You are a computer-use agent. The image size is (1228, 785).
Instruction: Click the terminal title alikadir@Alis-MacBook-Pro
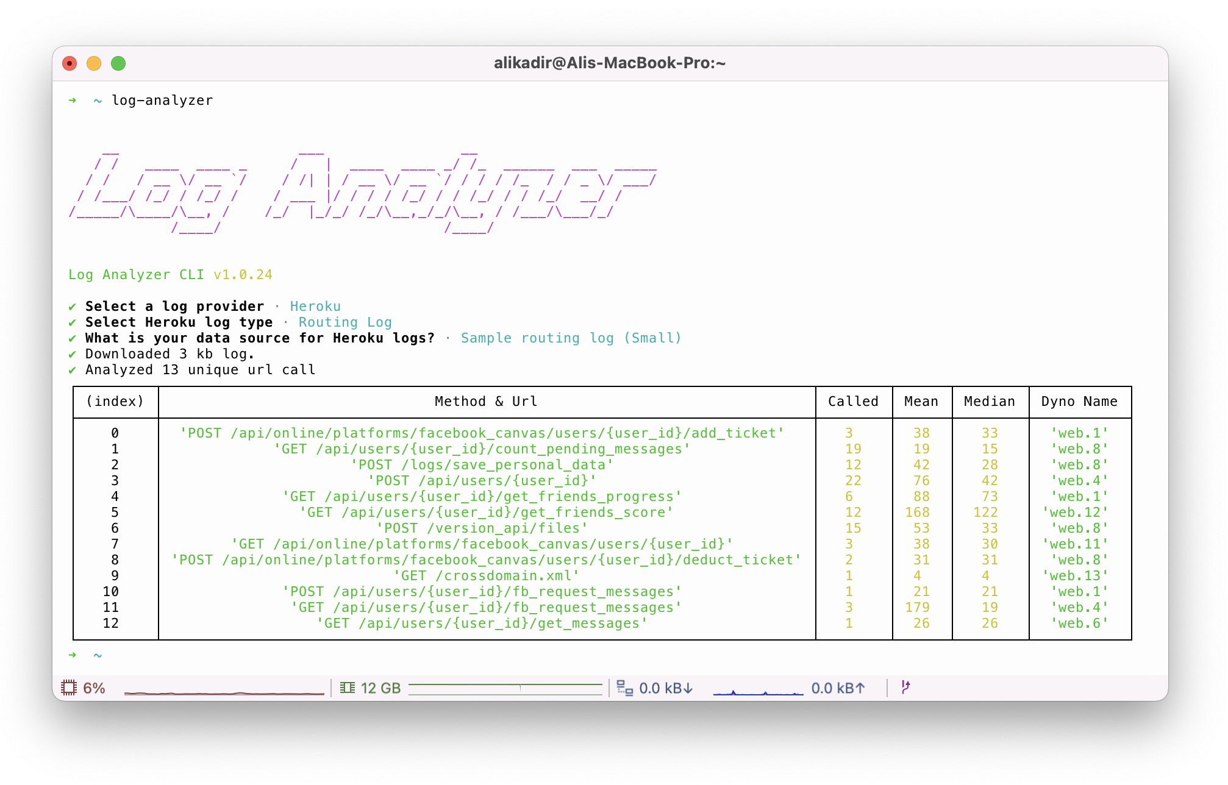610,63
